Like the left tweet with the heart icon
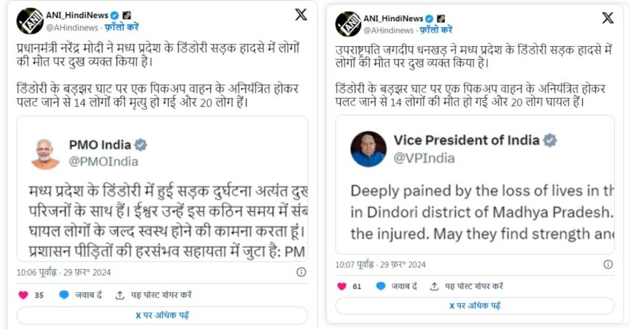The image size is (630, 329). (x=23, y=295)
